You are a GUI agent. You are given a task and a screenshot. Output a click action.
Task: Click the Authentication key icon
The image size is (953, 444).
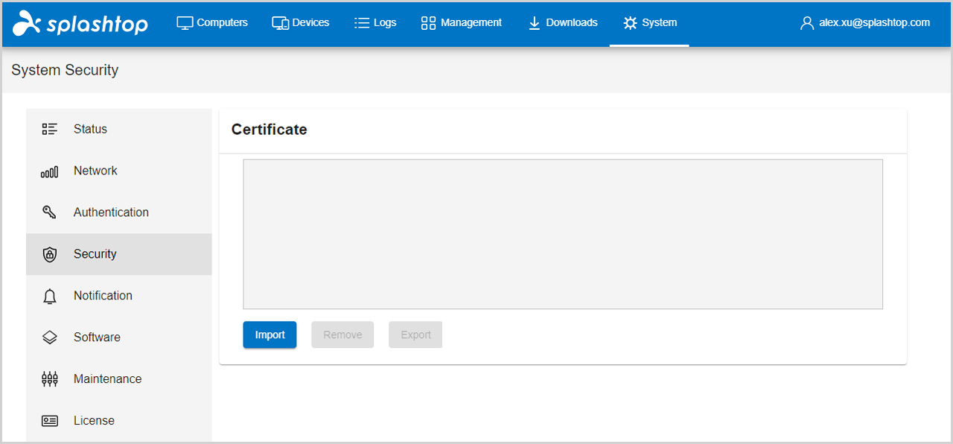point(49,212)
